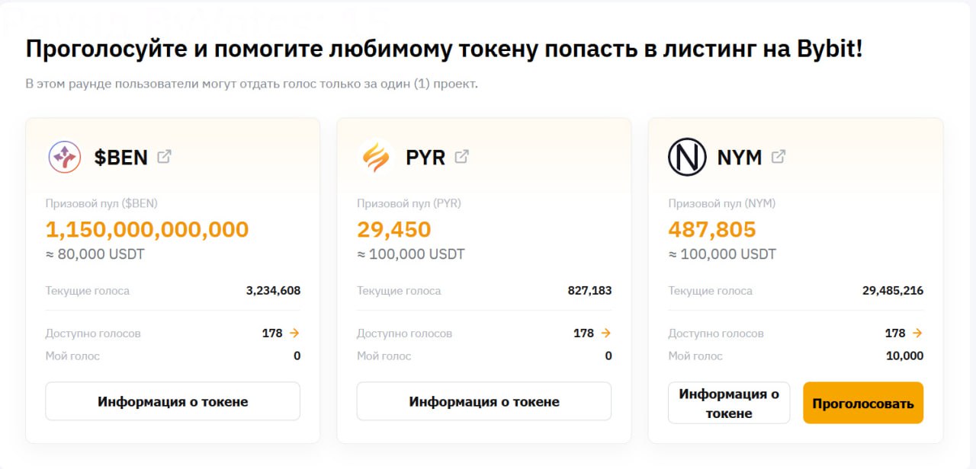Open the NYM external link icon

coord(779,157)
